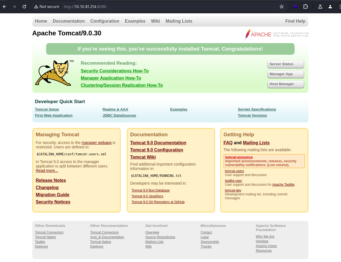Open the Tomcat Versions link

pyautogui.click(x=252, y=116)
